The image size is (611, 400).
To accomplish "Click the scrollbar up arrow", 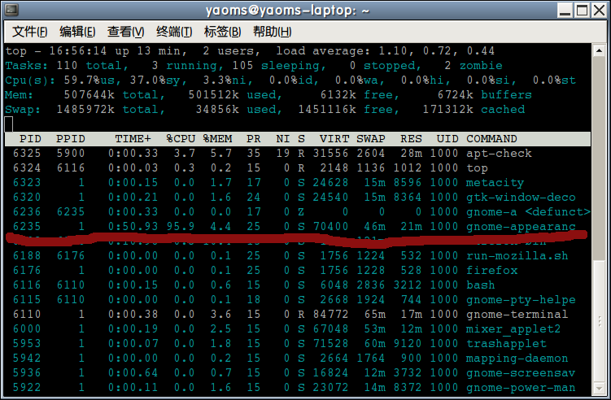I will [599, 50].
